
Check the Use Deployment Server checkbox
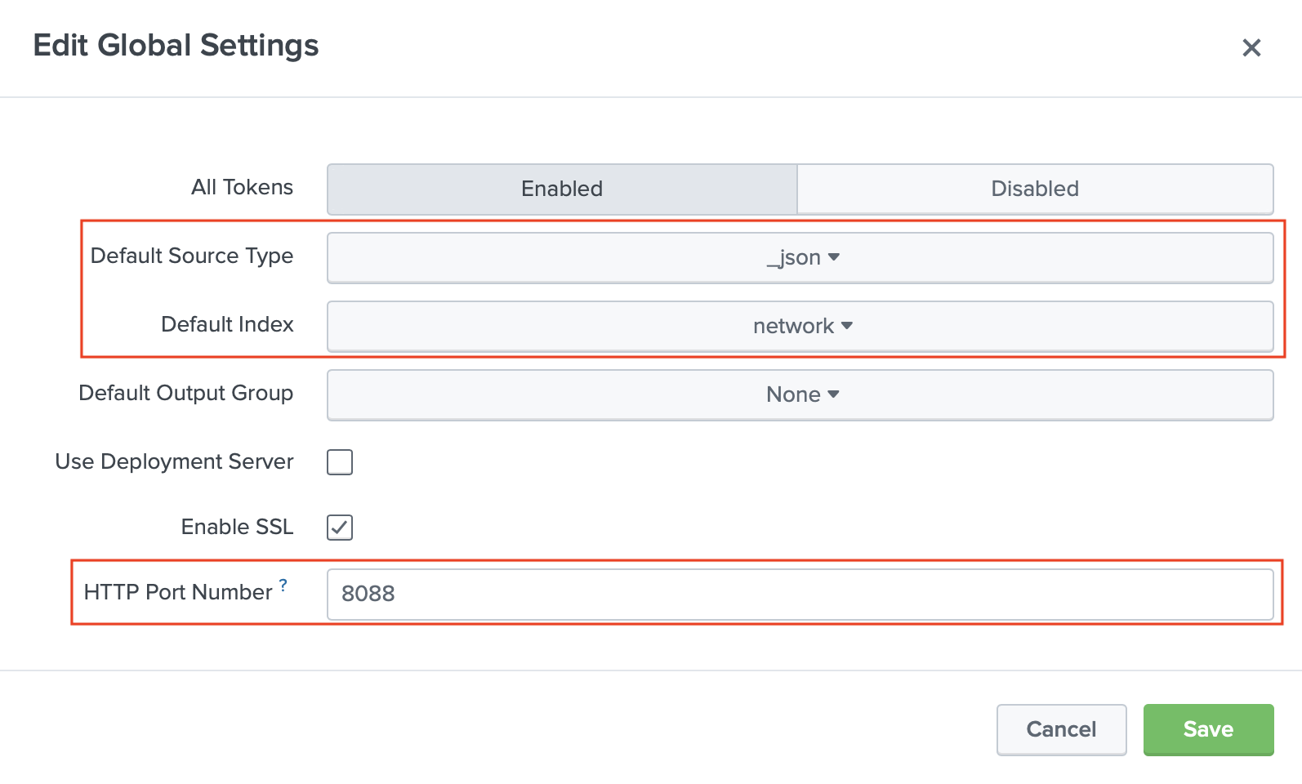click(340, 462)
